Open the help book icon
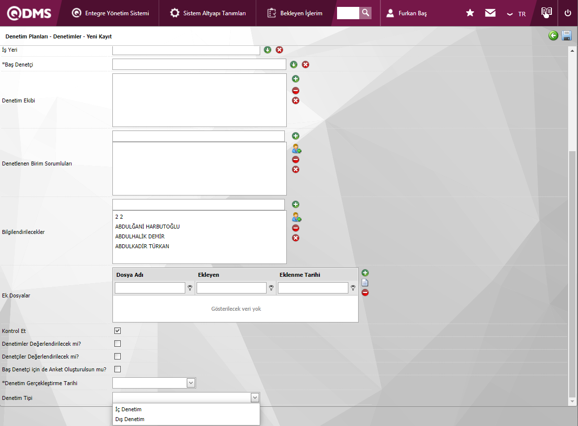The width and height of the screenshot is (578, 426). coord(546,12)
